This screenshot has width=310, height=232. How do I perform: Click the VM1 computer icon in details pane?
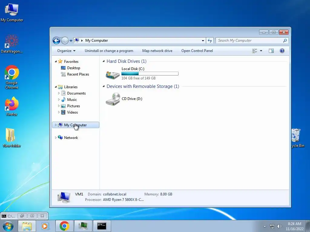click(64, 197)
